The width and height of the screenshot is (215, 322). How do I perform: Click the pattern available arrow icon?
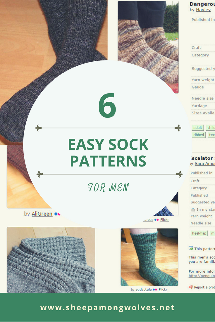pos(191,248)
